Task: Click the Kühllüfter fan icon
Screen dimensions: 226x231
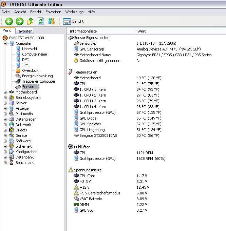Action: click(71, 147)
